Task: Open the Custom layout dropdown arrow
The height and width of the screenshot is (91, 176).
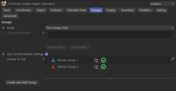Action: (173, 4)
